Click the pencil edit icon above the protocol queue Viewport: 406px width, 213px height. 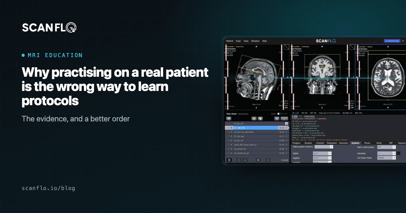coord(229,119)
